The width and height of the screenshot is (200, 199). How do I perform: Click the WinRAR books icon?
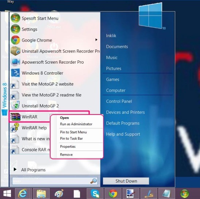pyautogui.click(x=15, y=117)
